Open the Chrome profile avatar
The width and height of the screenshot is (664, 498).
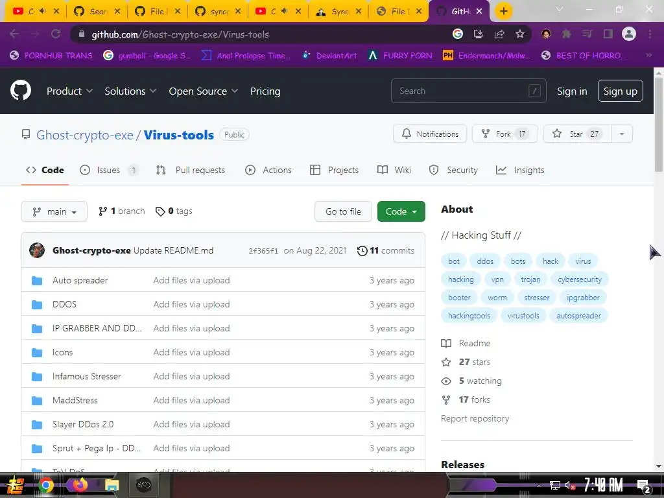[x=629, y=34]
